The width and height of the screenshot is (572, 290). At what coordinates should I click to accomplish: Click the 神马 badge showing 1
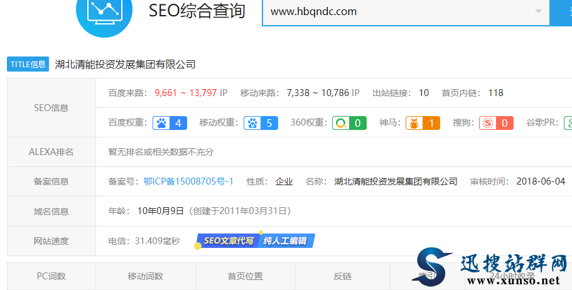pos(423,123)
